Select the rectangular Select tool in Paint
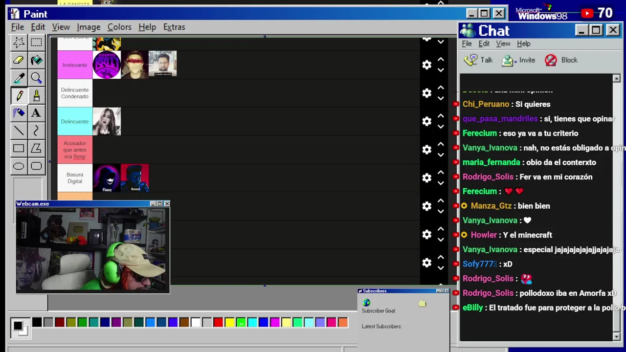Screen dimensions: 626x352 point(36,43)
